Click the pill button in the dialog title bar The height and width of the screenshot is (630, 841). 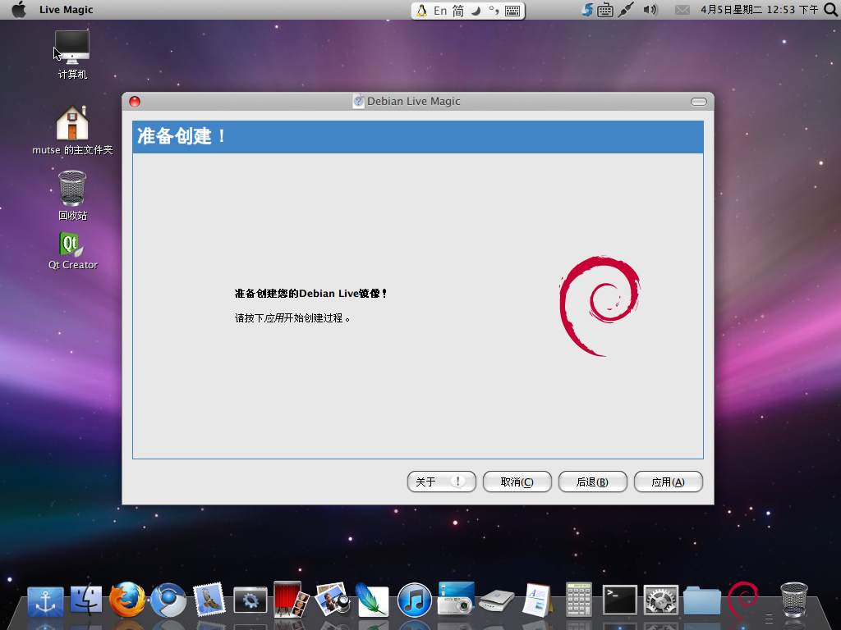click(x=698, y=102)
